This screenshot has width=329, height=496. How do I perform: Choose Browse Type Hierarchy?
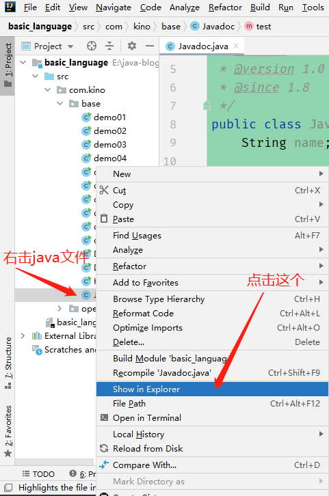pos(212,299)
